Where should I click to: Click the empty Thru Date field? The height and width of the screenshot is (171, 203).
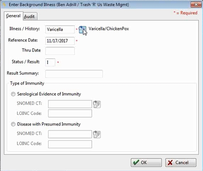click(60, 51)
